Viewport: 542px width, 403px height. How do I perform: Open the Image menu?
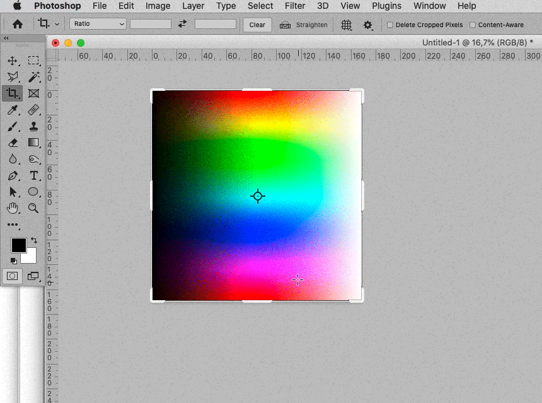[x=158, y=6]
